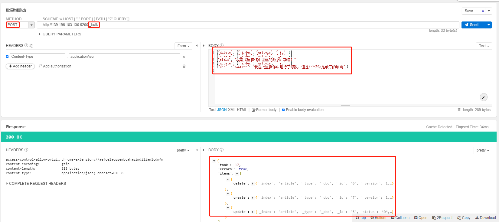Send the POST request
499x222 pixels.
click(x=474, y=25)
